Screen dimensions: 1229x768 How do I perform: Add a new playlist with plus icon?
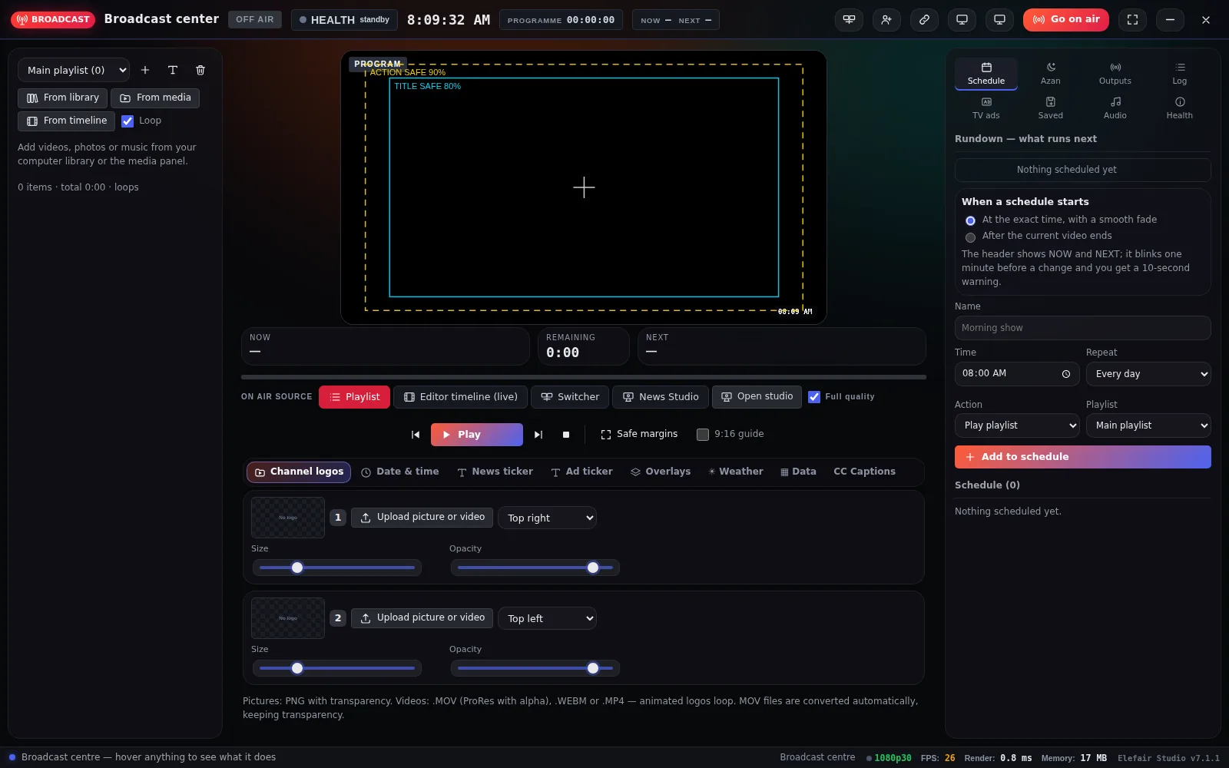(145, 70)
